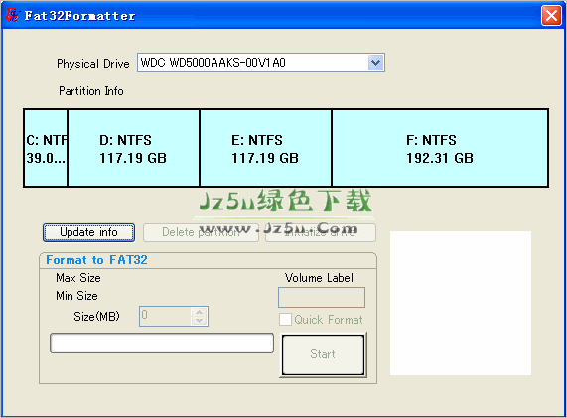
Task: Click the Format to FAT32 group title
Action: (x=96, y=260)
